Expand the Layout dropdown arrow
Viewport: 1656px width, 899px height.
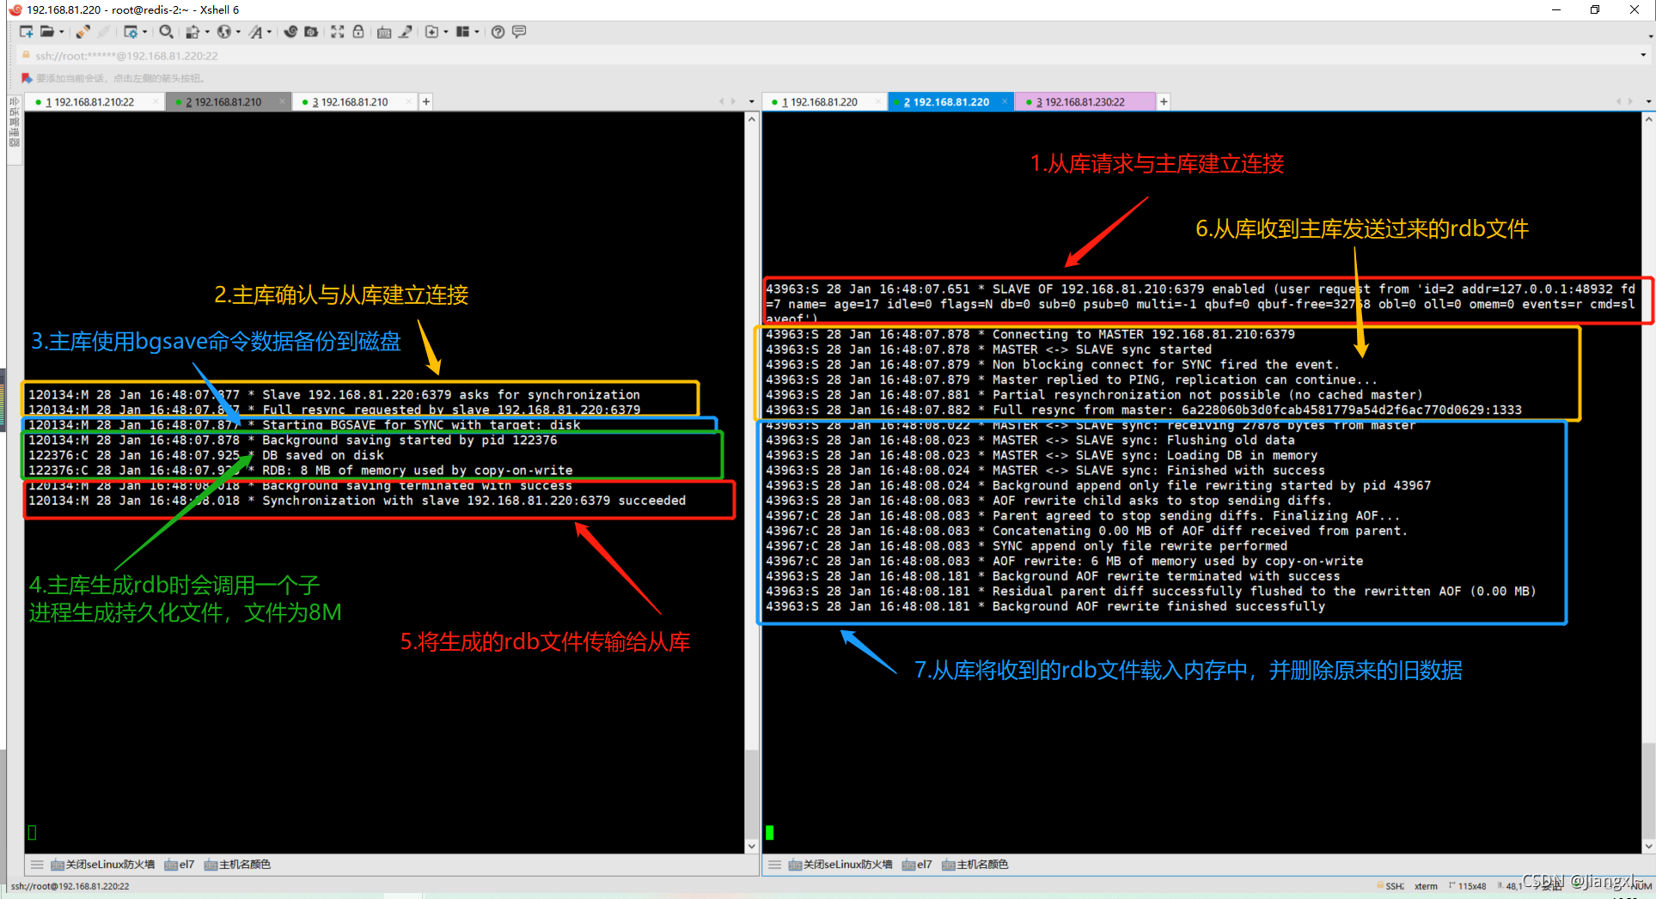click(x=477, y=32)
